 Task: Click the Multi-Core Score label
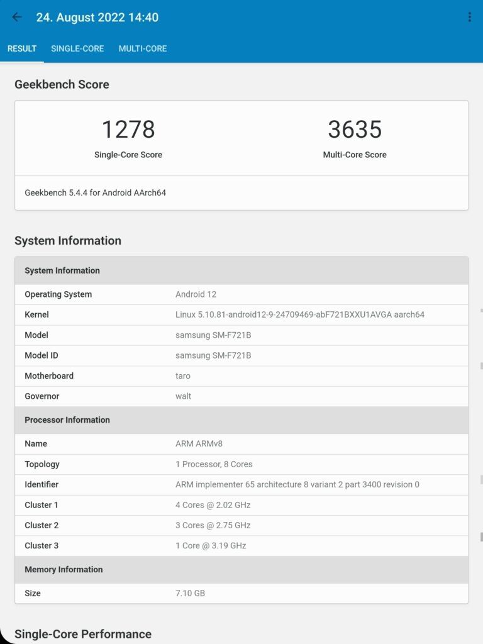click(355, 155)
